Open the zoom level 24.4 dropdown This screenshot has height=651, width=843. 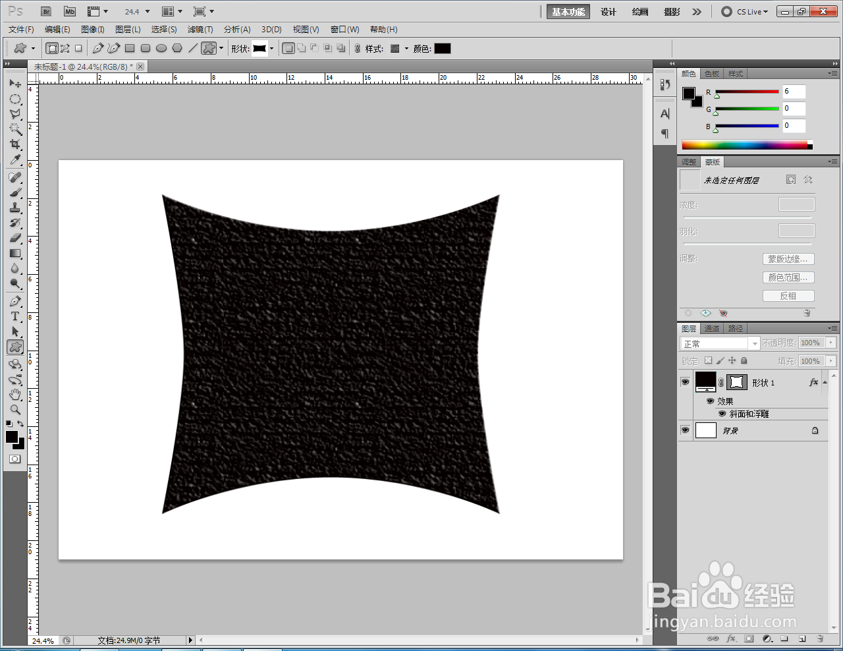(148, 12)
